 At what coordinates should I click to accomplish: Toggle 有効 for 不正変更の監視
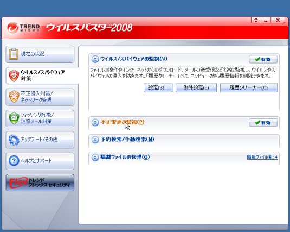tap(263, 123)
